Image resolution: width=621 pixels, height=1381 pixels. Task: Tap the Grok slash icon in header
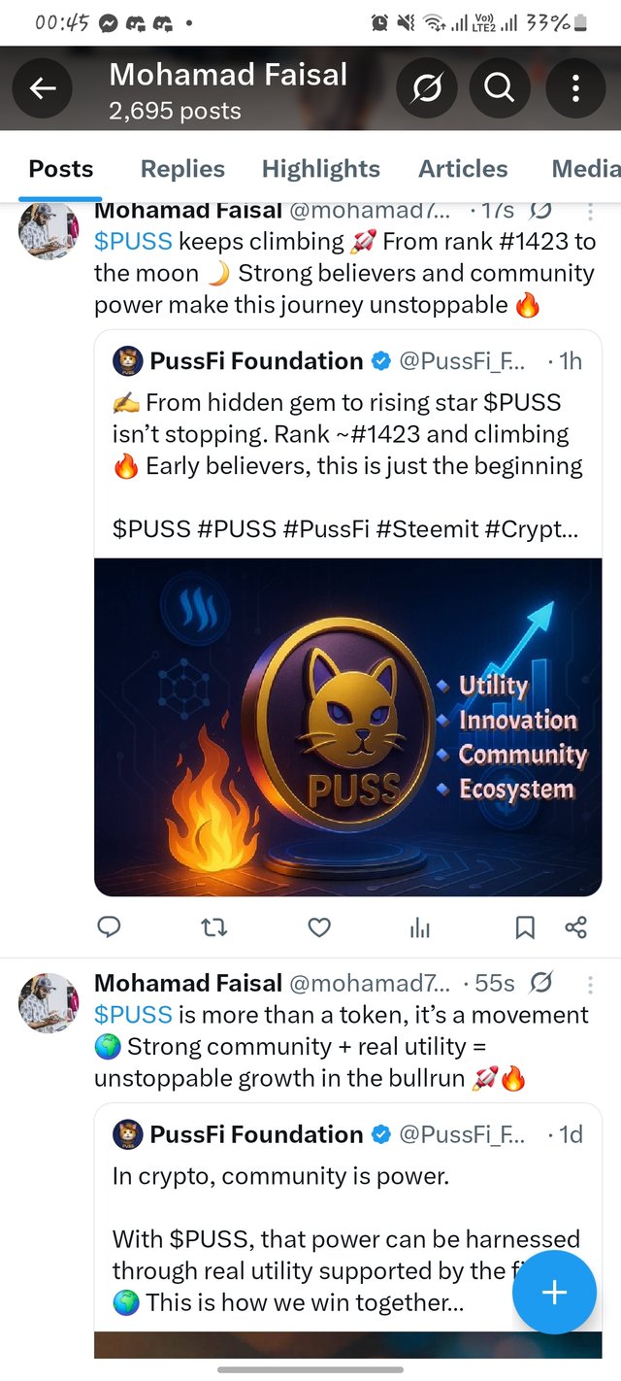(427, 89)
